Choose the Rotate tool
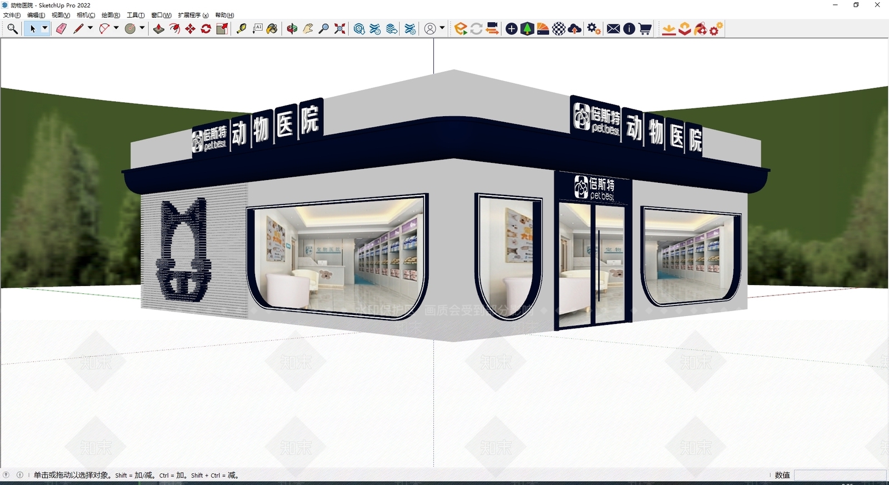 [206, 29]
